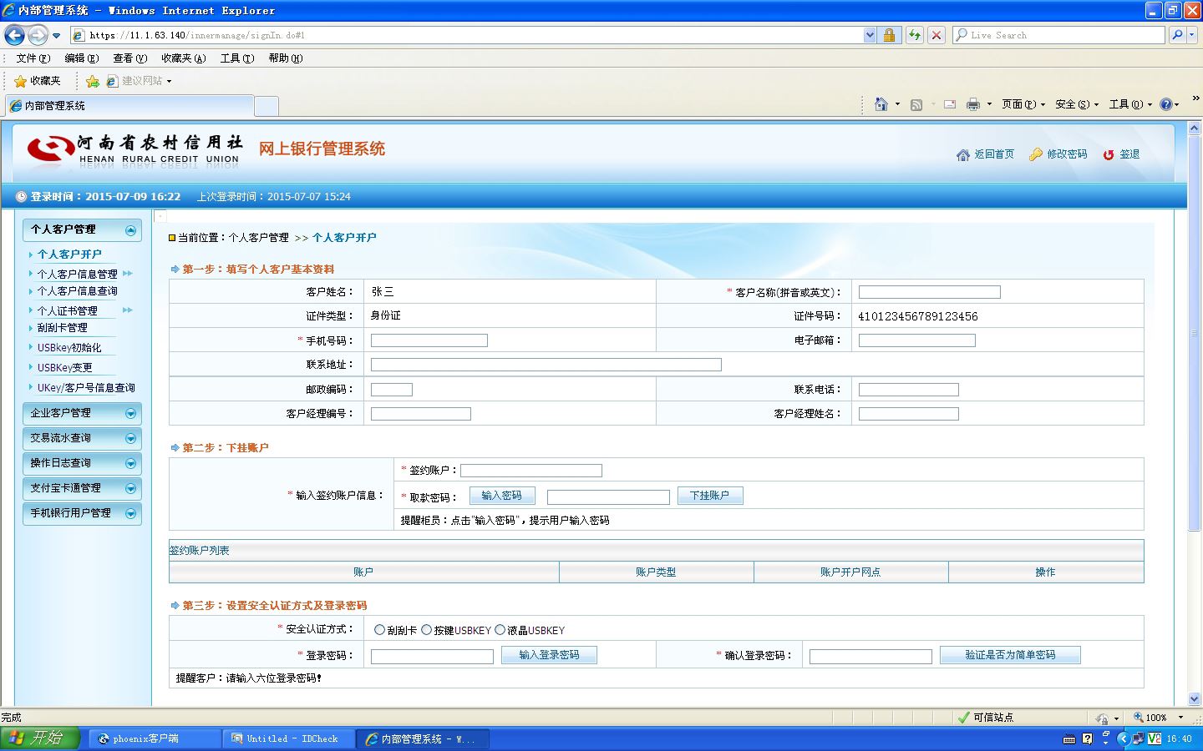The height and width of the screenshot is (751, 1203).
Task: Select 按键USBKEY radio button
Action: pyautogui.click(x=427, y=630)
